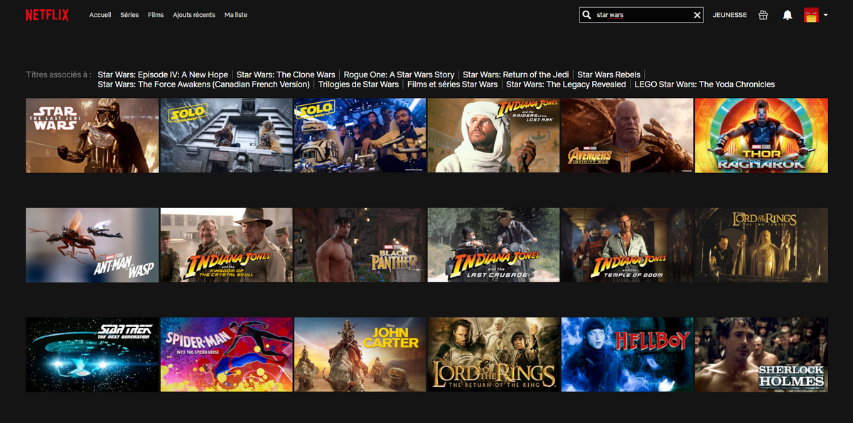853x423 pixels.
Task: Open Ma liste
Action: pos(235,15)
